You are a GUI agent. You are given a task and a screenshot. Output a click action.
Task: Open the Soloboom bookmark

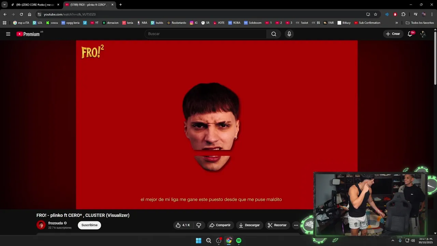[253, 23]
